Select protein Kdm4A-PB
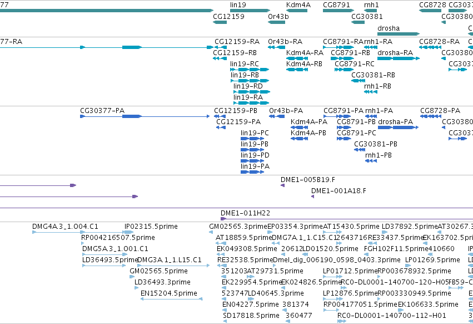The image size is (473, 324). tap(299, 139)
